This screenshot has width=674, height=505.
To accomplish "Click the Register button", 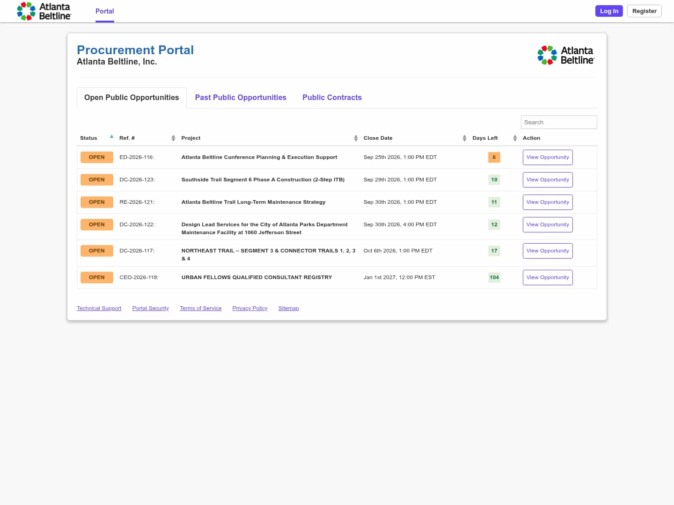I will [x=644, y=11].
